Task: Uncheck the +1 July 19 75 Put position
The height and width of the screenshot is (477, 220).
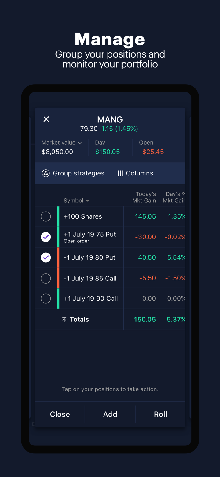Action: point(46,237)
